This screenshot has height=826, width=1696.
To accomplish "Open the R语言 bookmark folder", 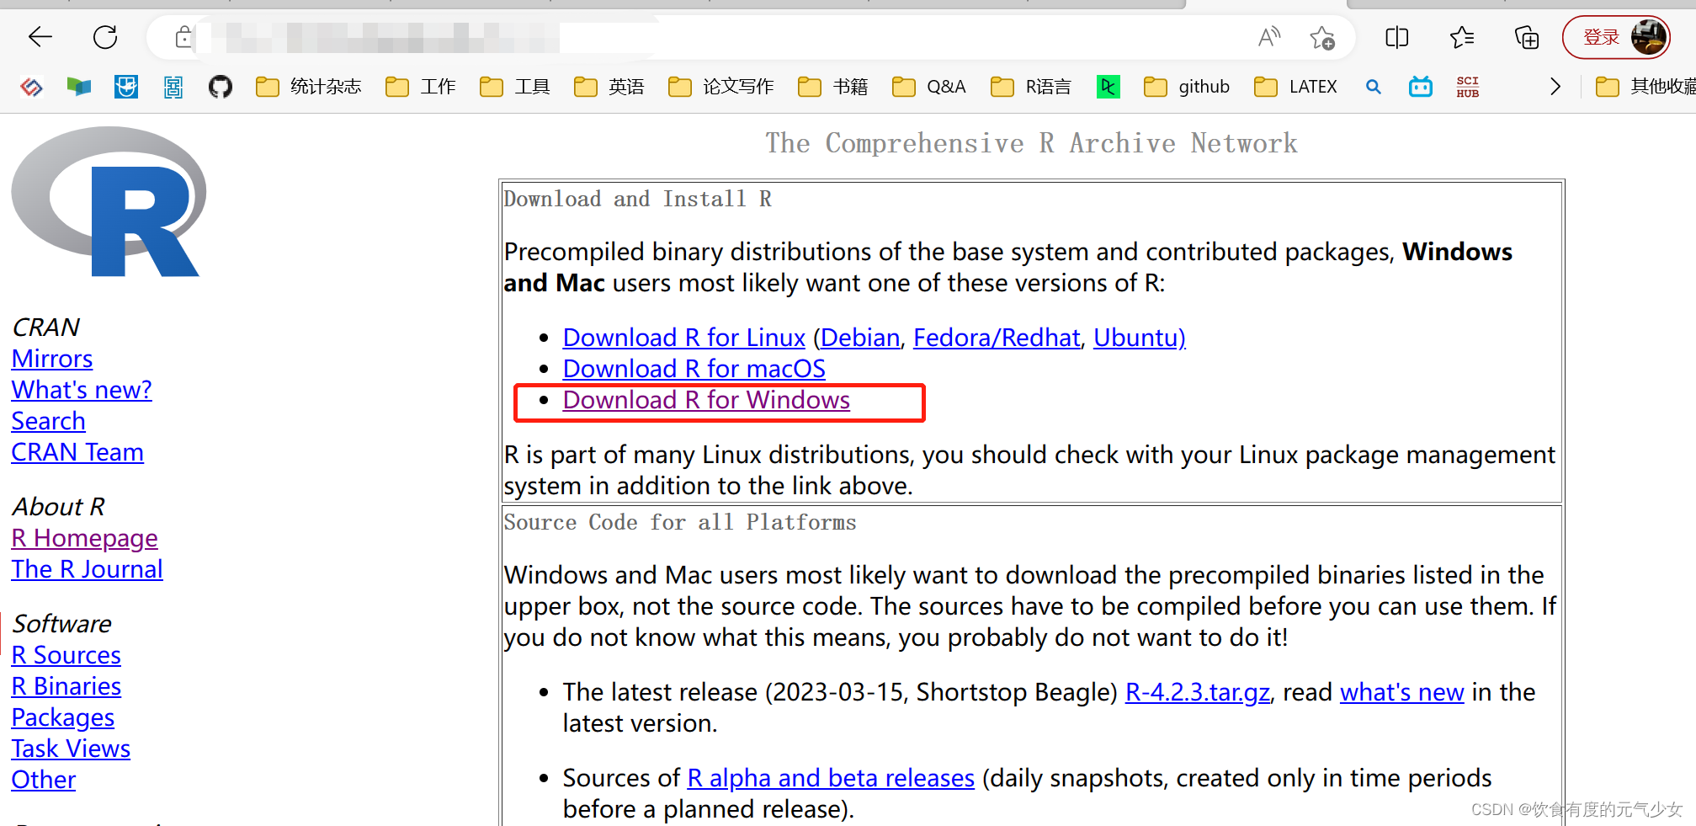I will point(1031,87).
